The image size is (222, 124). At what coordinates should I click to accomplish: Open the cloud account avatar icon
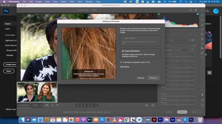click(x=216, y=11)
